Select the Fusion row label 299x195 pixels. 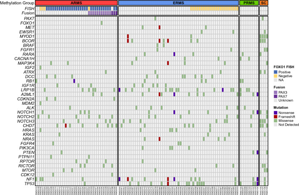click(28, 13)
